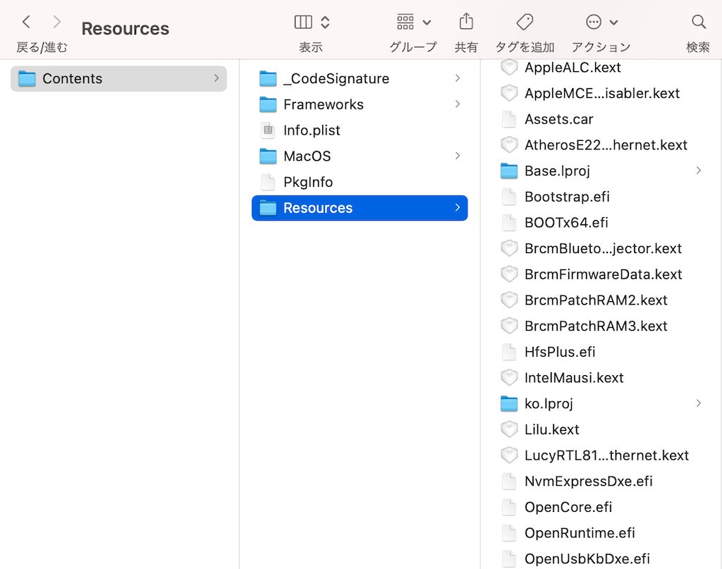Select the highlighted Resources folder
Image resolution: width=722 pixels, height=569 pixels.
coord(360,208)
